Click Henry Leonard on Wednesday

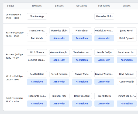pyautogui.click(x=82, y=96)
